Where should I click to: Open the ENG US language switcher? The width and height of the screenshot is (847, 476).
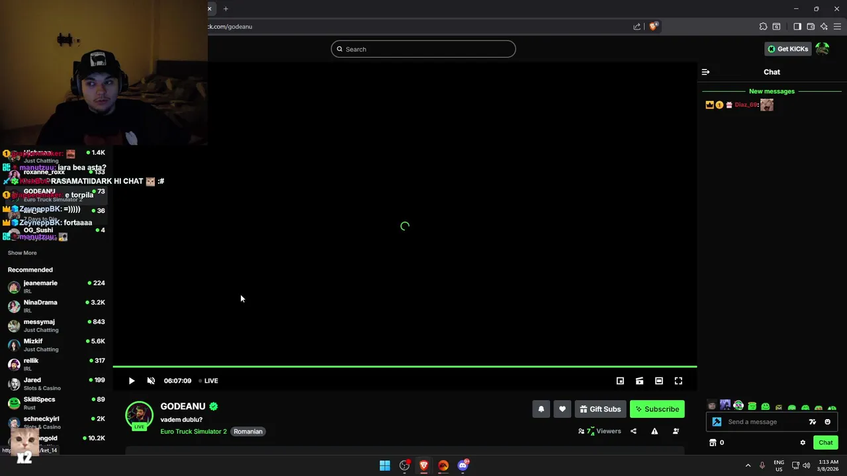[779, 465]
